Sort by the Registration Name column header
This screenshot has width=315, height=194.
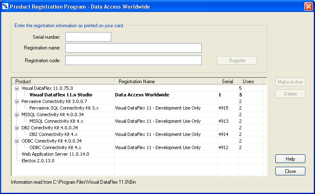point(166,82)
